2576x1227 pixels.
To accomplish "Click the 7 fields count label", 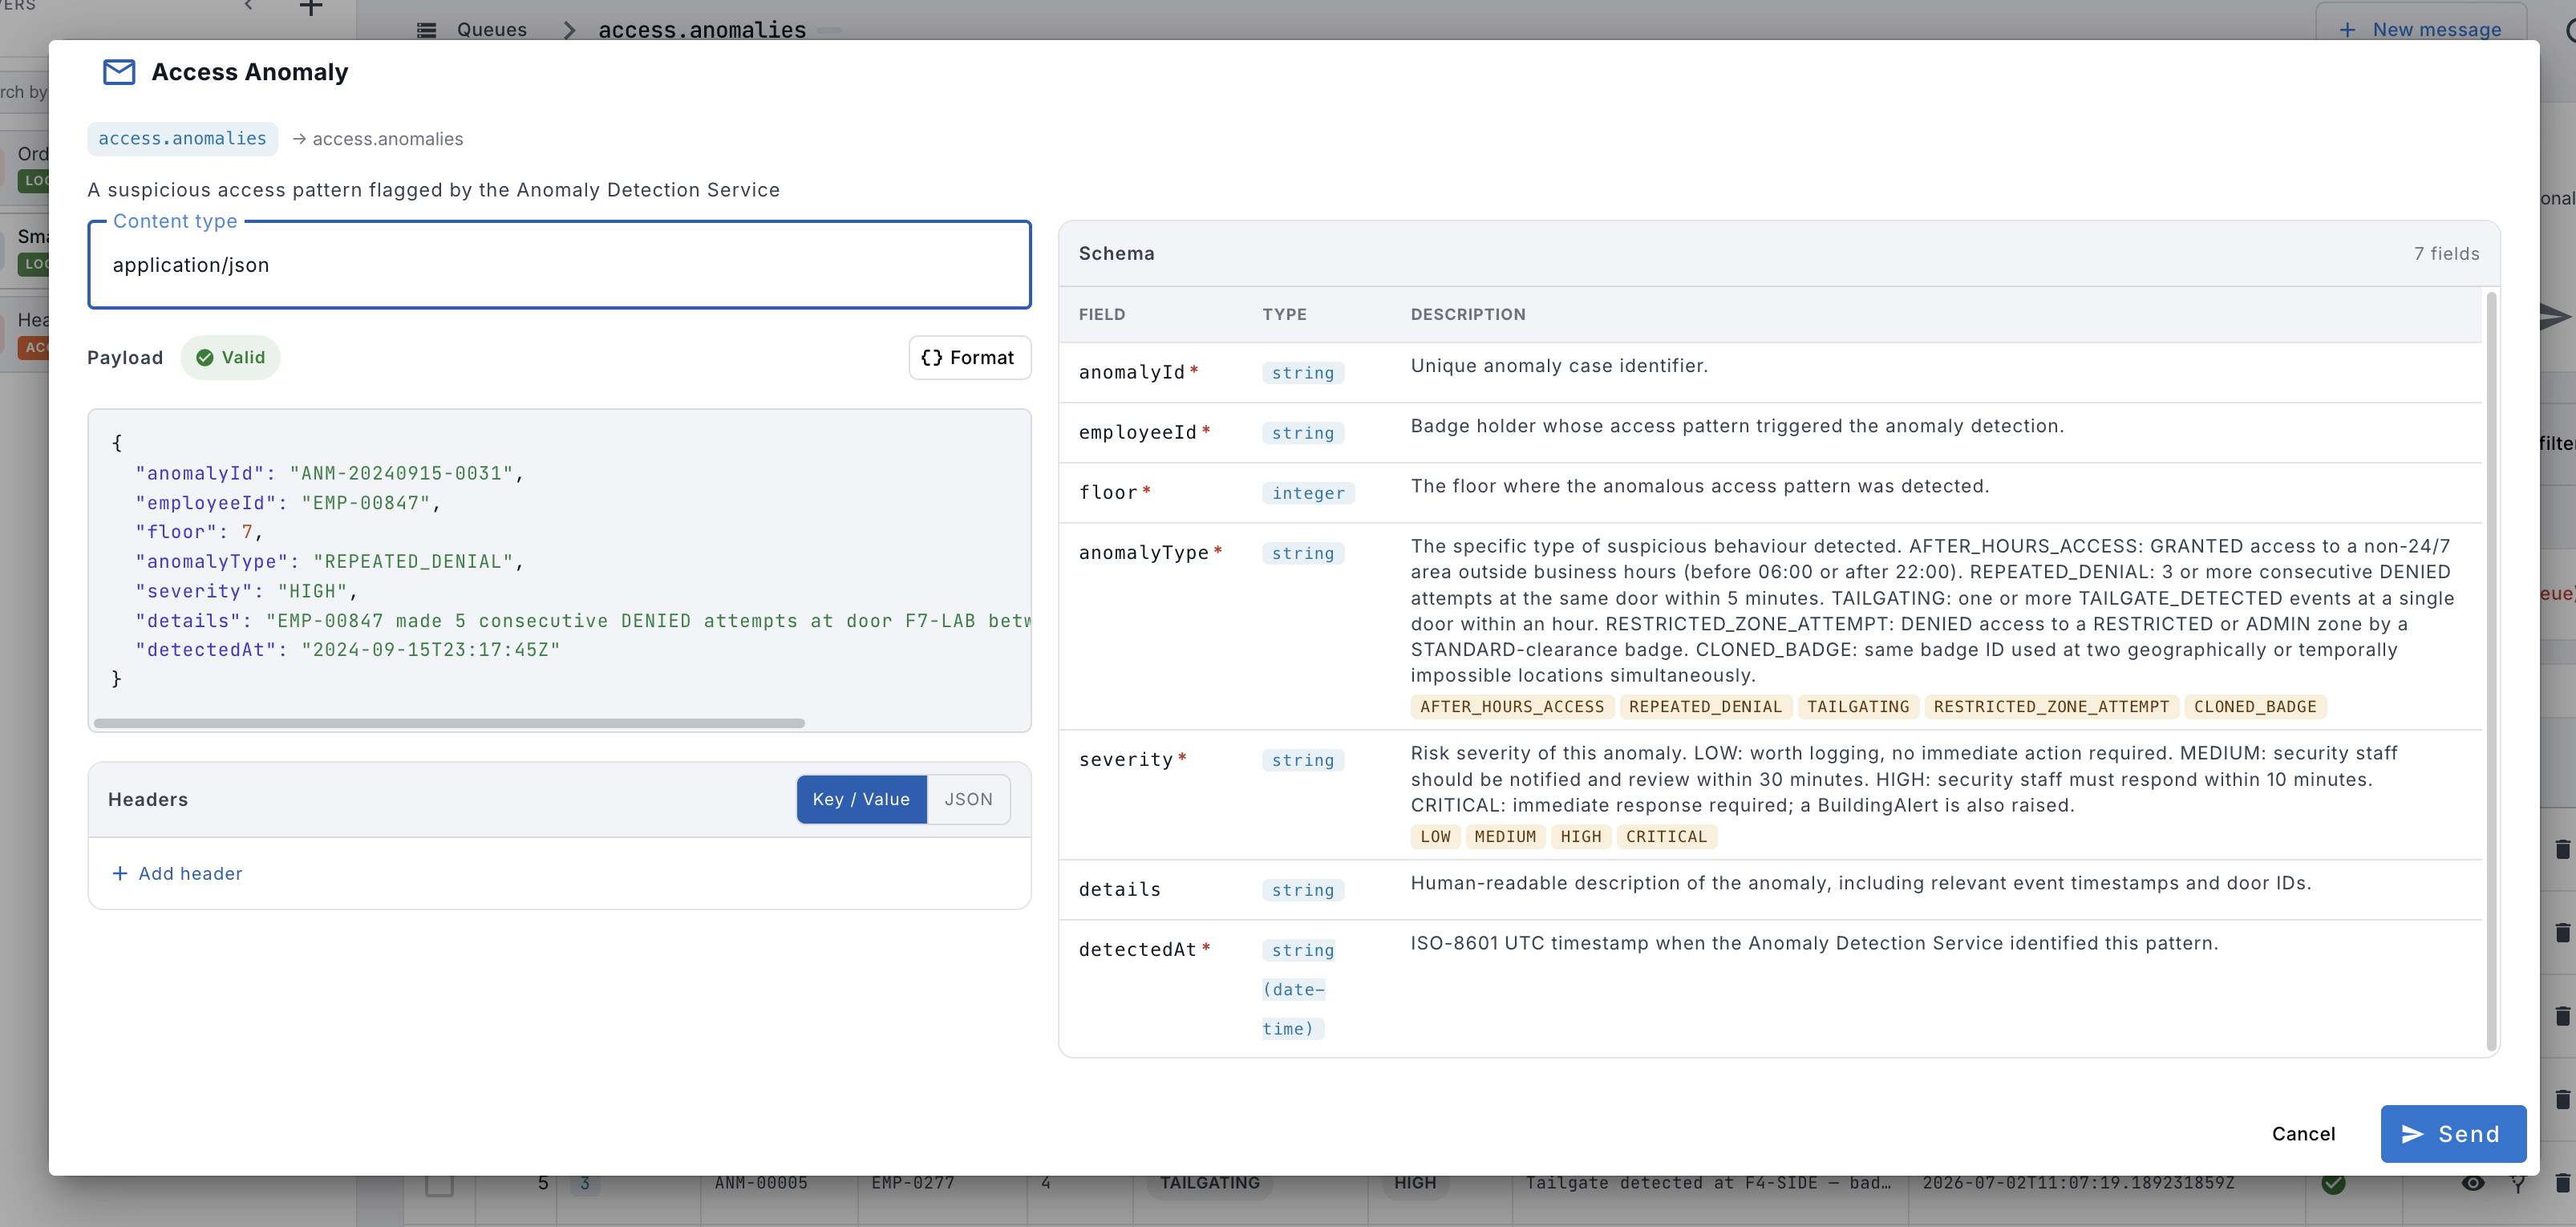I will tap(2446, 253).
